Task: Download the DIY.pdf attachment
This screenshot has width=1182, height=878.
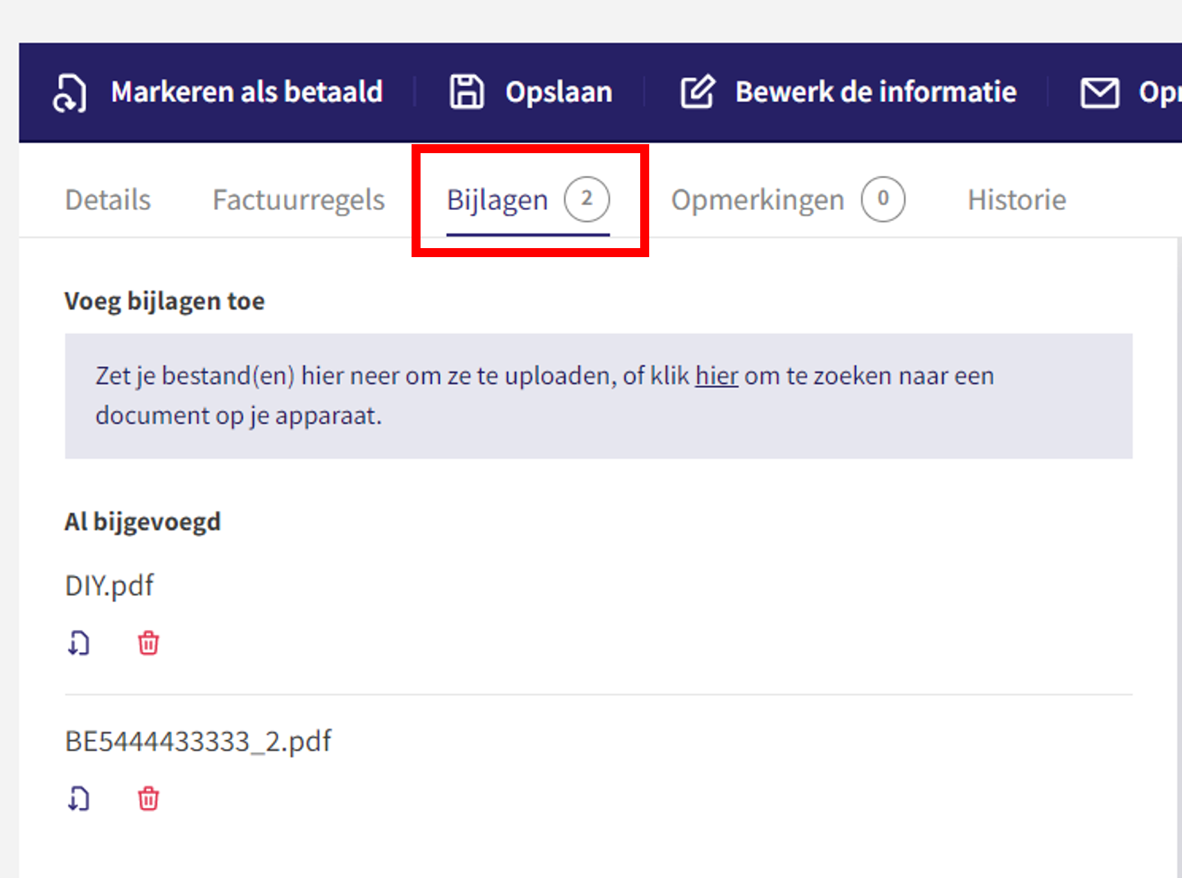Action: pyautogui.click(x=78, y=644)
